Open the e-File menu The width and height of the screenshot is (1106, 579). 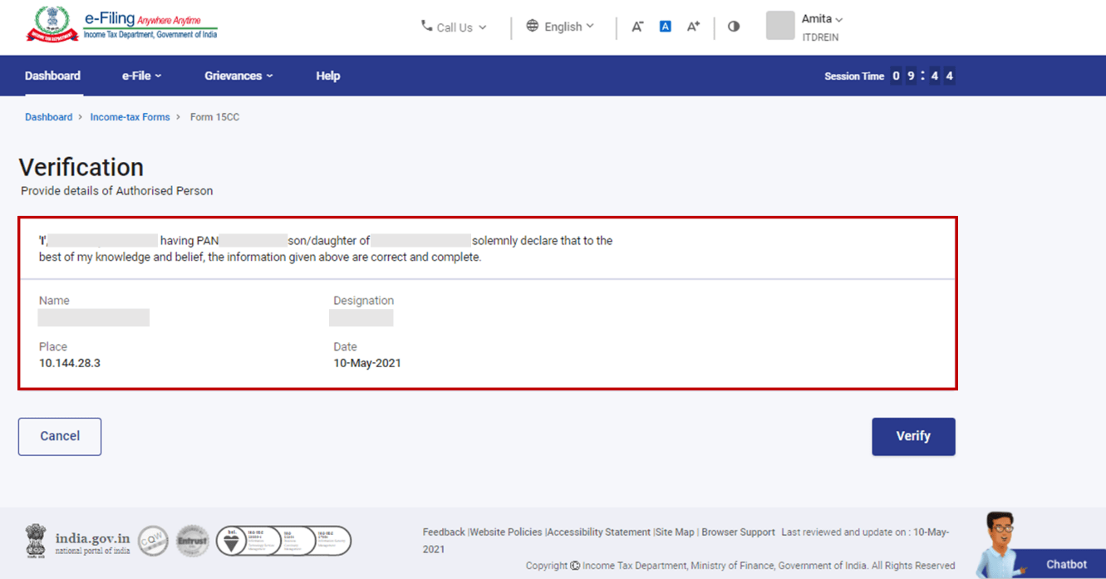point(141,76)
